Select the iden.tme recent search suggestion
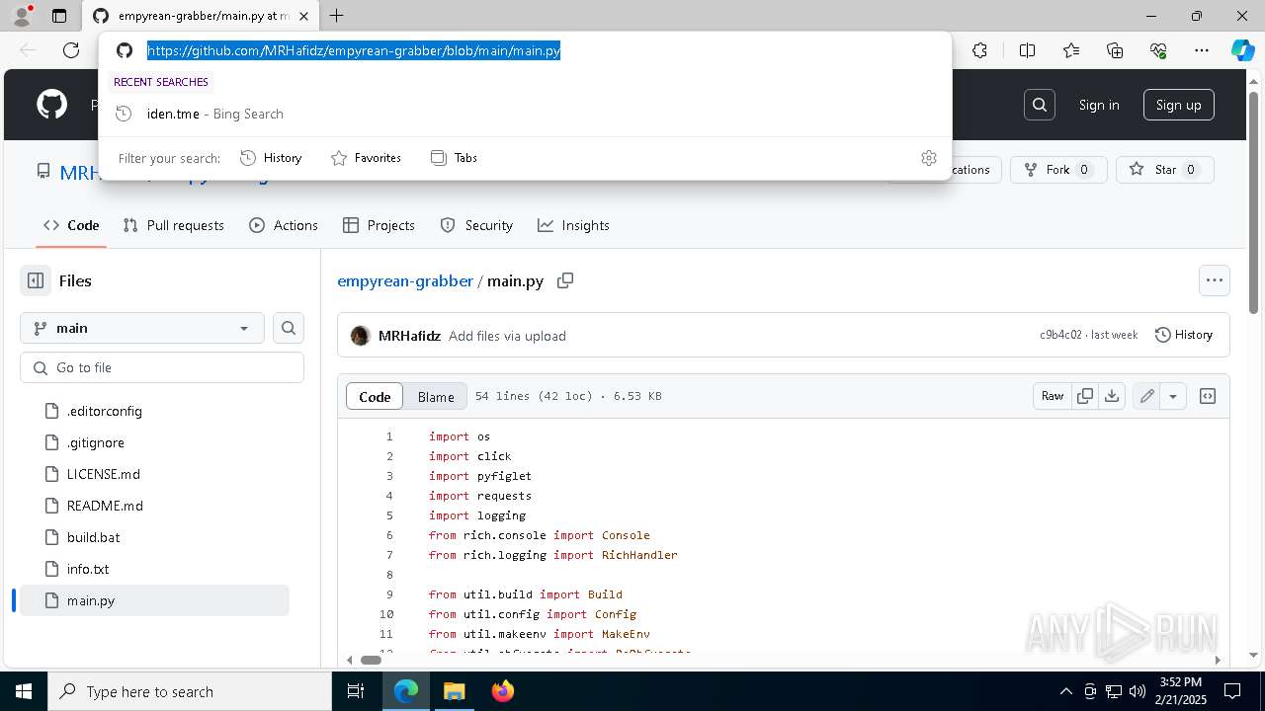Image resolution: width=1265 pixels, height=711 pixels. tap(525, 114)
